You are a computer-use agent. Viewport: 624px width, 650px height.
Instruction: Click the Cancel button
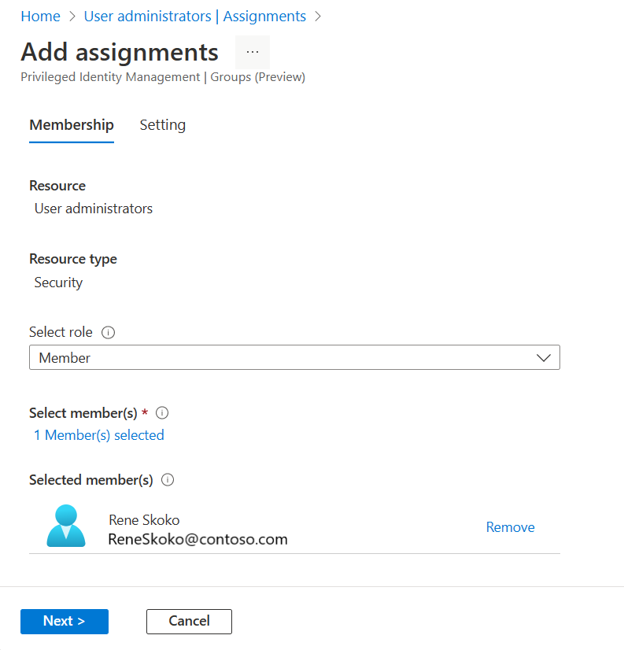(189, 622)
